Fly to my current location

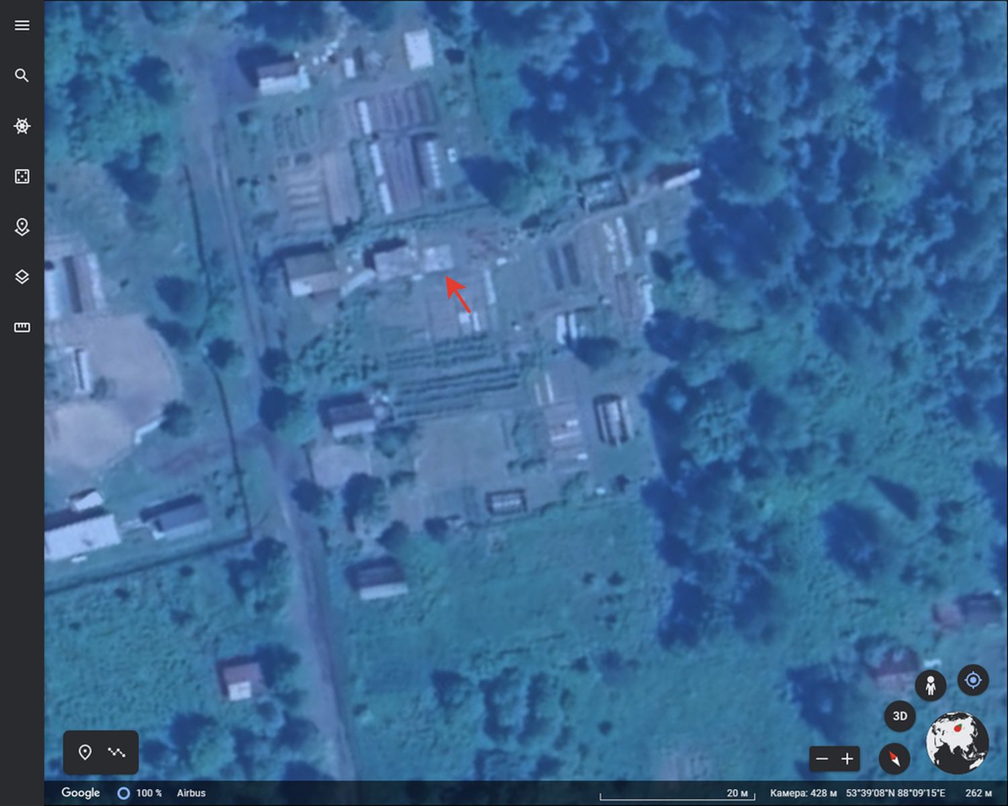coord(972,680)
